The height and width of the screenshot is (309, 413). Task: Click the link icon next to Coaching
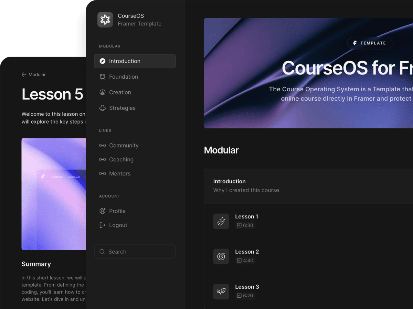click(x=102, y=160)
